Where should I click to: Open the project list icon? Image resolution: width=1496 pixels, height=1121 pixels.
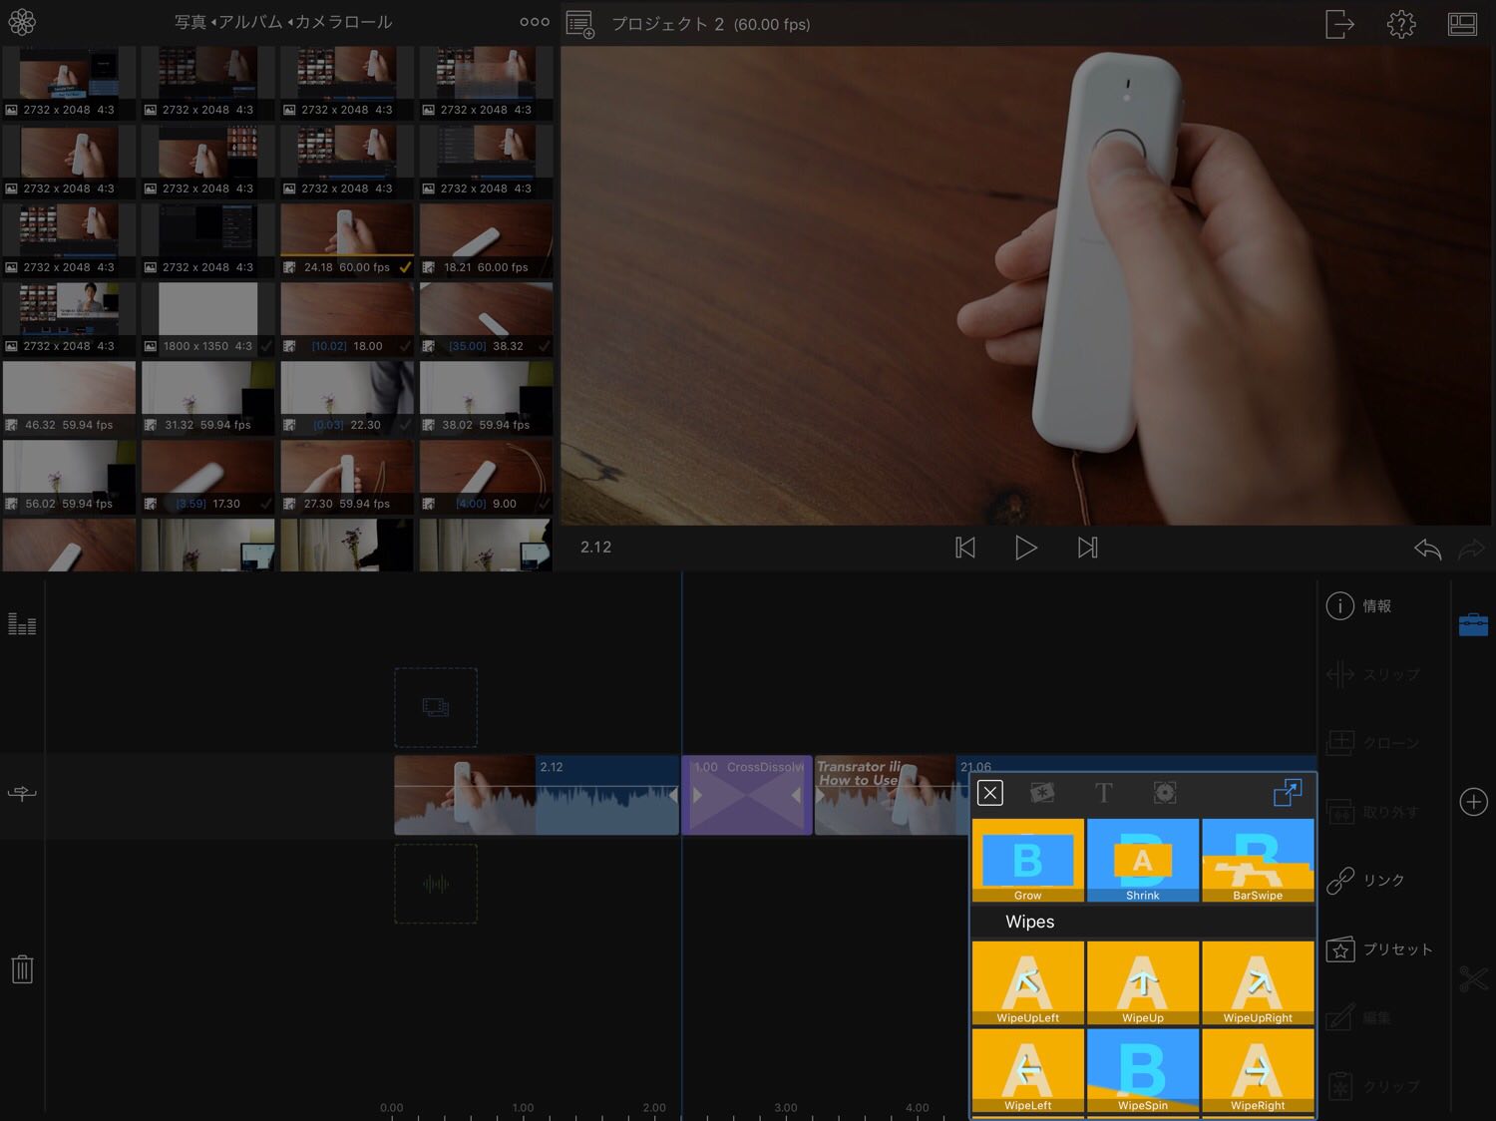pyautogui.click(x=579, y=24)
